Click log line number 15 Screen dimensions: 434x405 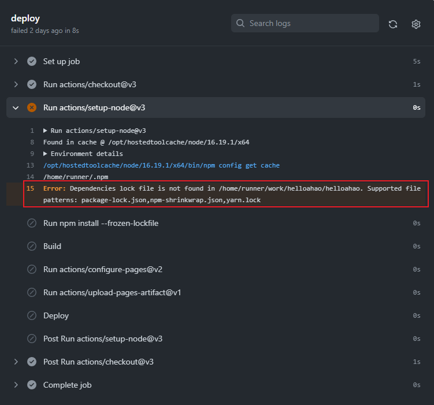[x=31, y=188]
